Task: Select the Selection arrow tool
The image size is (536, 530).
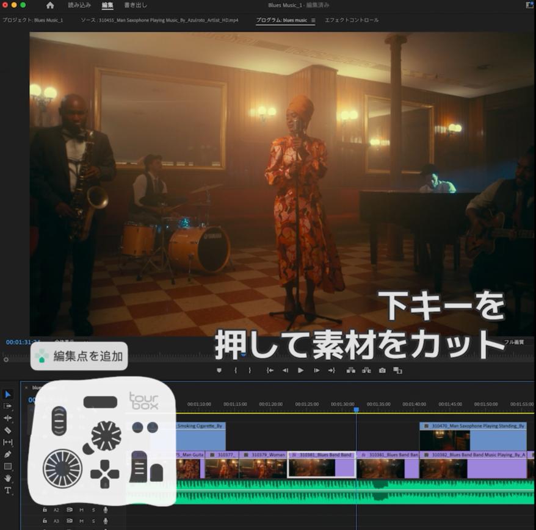Action: click(x=8, y=395)
